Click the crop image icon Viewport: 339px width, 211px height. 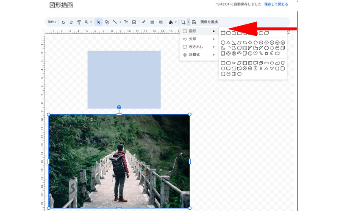click(183, 22)
